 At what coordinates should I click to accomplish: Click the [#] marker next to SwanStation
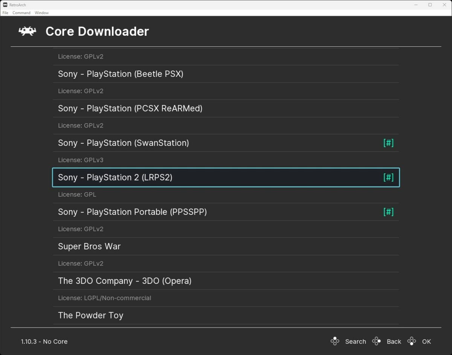388,143
